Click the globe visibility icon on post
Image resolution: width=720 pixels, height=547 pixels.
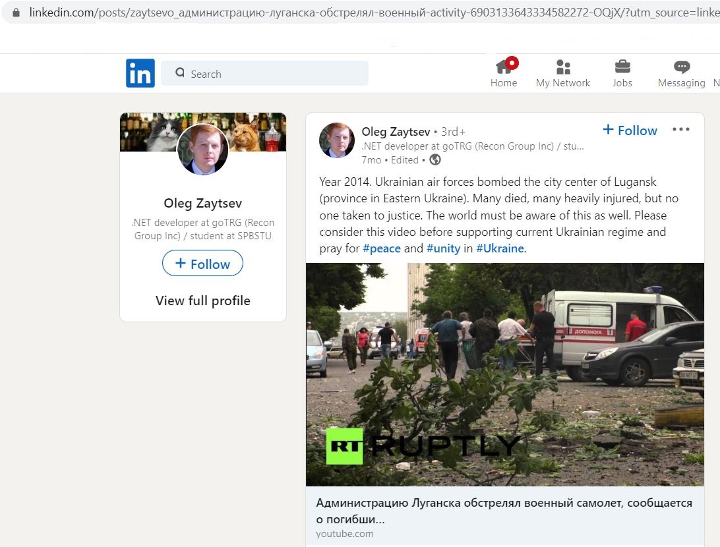tap(435, 159)
